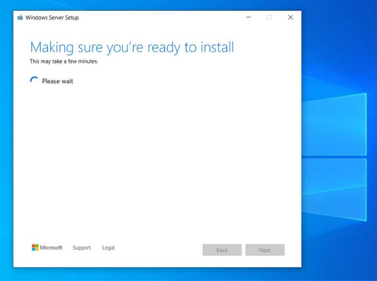Click empty title bar area of setup window
The width and height of the screenshot is (377, 281).
click(163, 17)
